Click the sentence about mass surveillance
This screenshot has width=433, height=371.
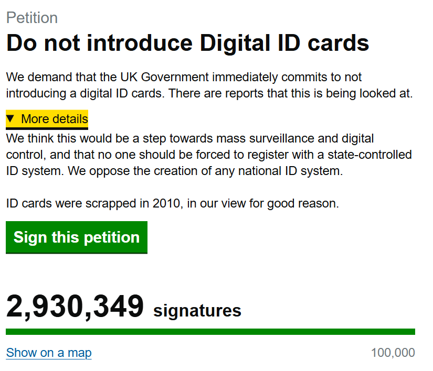[x=189, y=139]
